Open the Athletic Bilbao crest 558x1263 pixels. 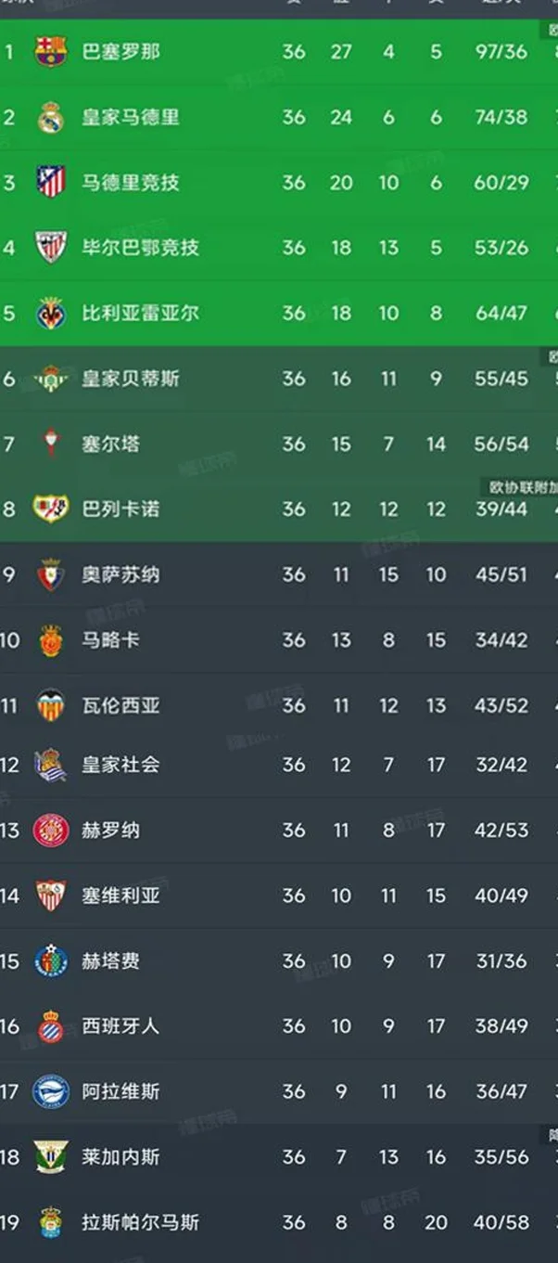(51, 248)
